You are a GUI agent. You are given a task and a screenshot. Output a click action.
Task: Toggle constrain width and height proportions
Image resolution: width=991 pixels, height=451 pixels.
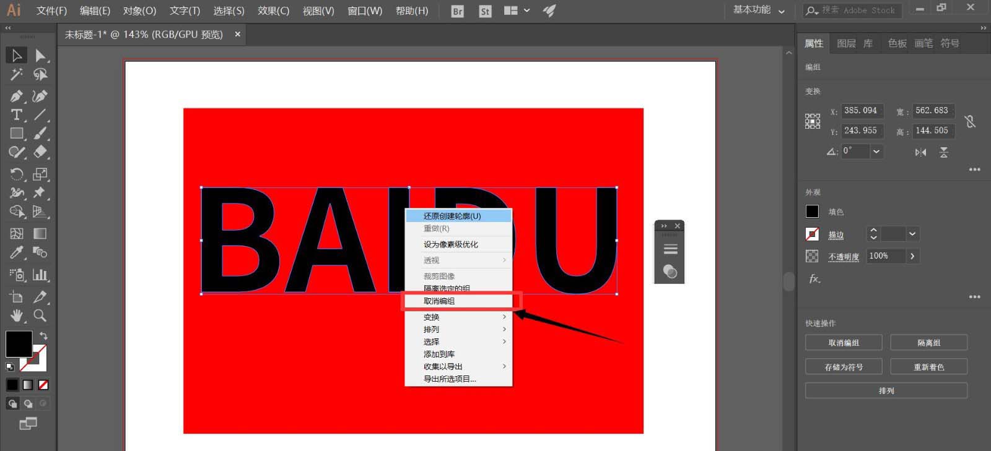[x=970, y=121]
